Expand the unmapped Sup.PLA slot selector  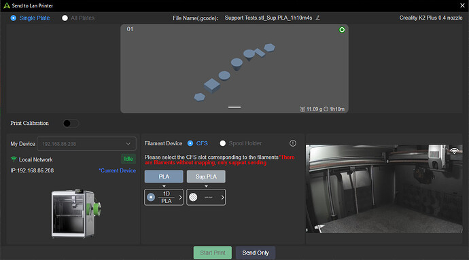coord(206,198)
